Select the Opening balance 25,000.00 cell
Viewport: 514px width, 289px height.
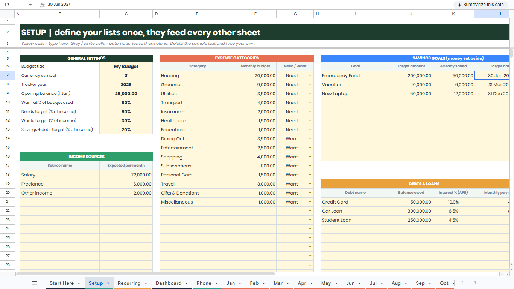(126, 93)
